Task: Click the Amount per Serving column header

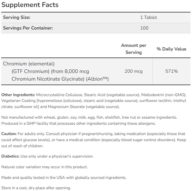Action: (x=134, y=49)
